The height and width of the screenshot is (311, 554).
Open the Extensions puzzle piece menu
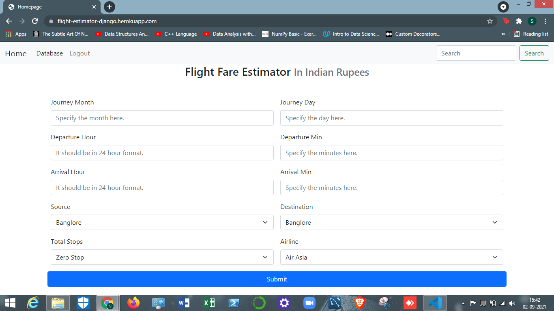pyautogui.click(x=519, y=21)
